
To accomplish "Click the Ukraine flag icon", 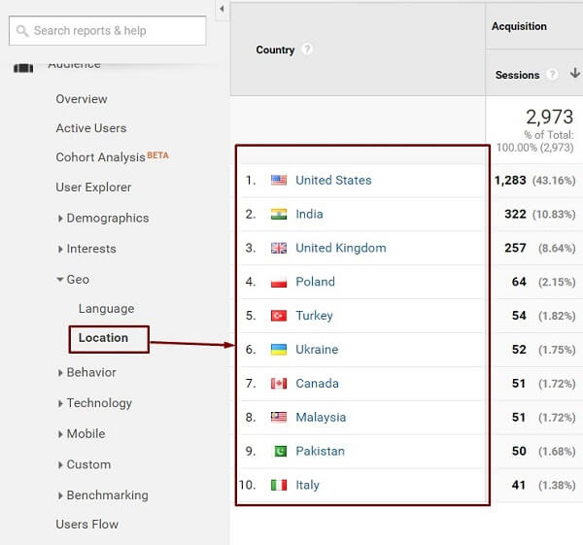I will [279, 350].
